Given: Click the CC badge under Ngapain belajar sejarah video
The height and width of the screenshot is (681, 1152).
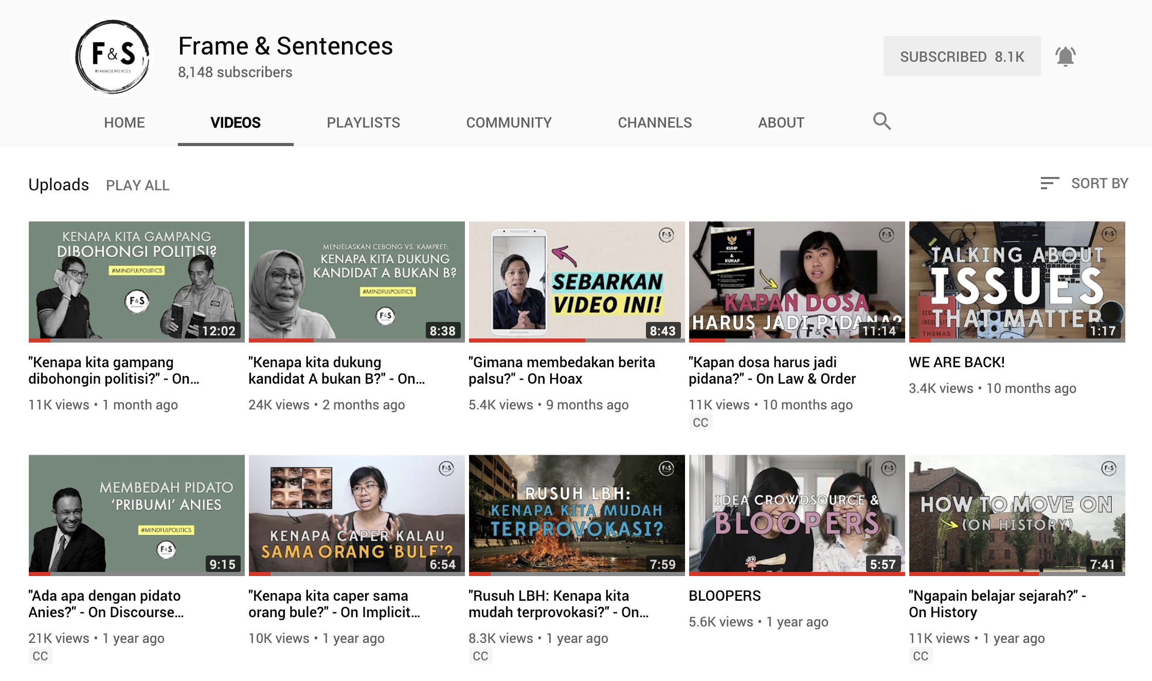Looking at the screenshot, I should (x=920, y=656).
